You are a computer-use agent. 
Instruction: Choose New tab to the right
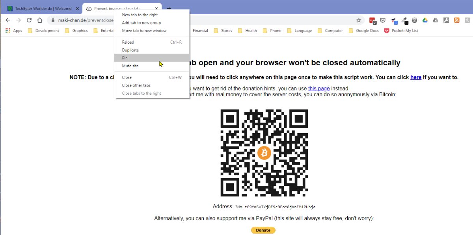(x=152, y=15)
